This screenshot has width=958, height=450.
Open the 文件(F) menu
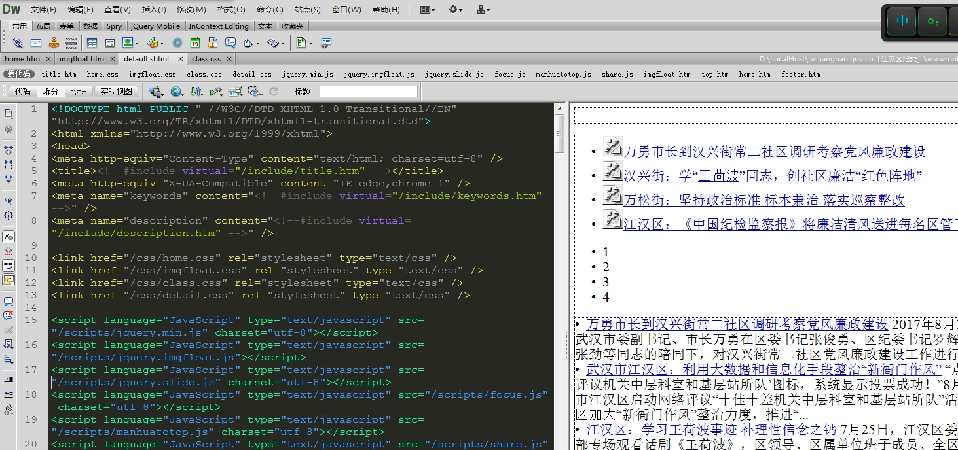[43, 10]
